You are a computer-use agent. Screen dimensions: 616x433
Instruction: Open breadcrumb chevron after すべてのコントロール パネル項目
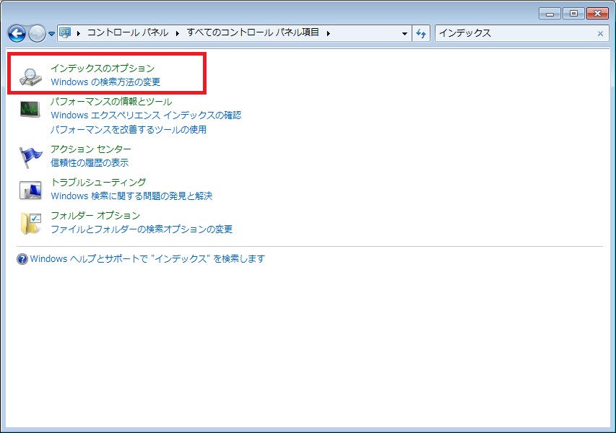point(328,33)
